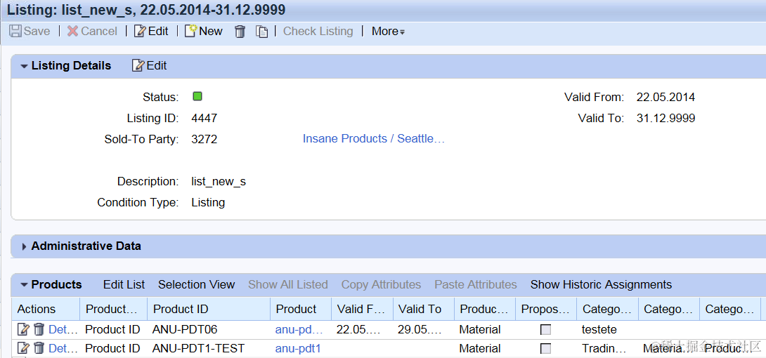
Task: Click Edit in the top toolbar
Action: [x=151, y=31]
